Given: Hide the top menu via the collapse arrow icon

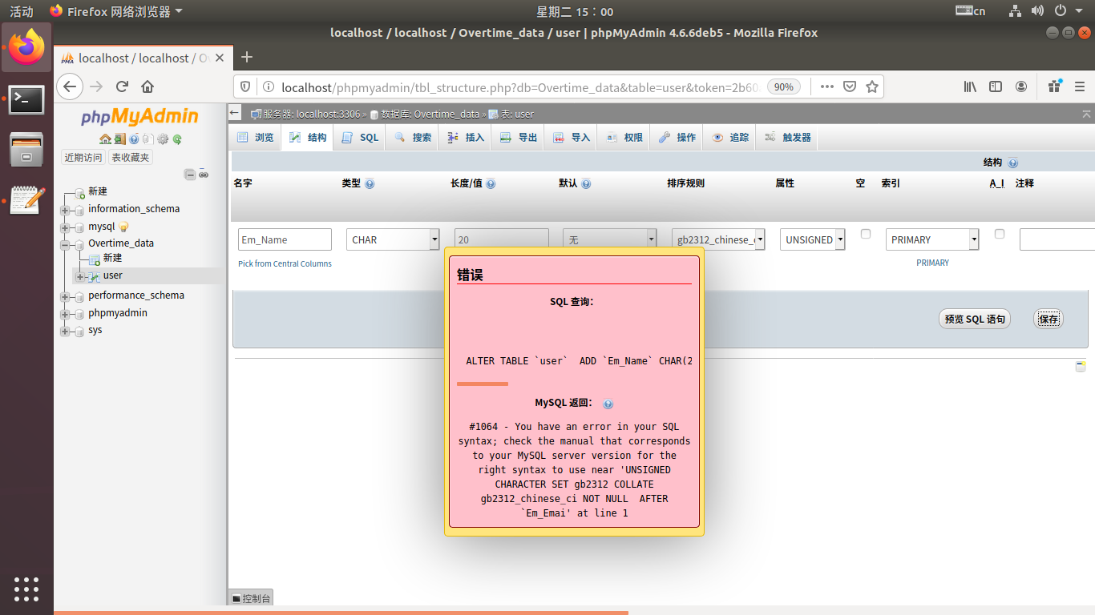Looking at the screenshot, I should 1087,115.
